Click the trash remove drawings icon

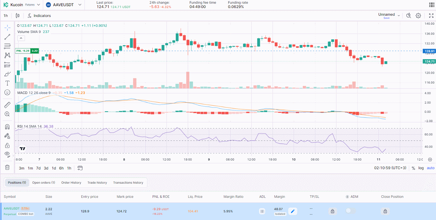click(x=7, y=167)
